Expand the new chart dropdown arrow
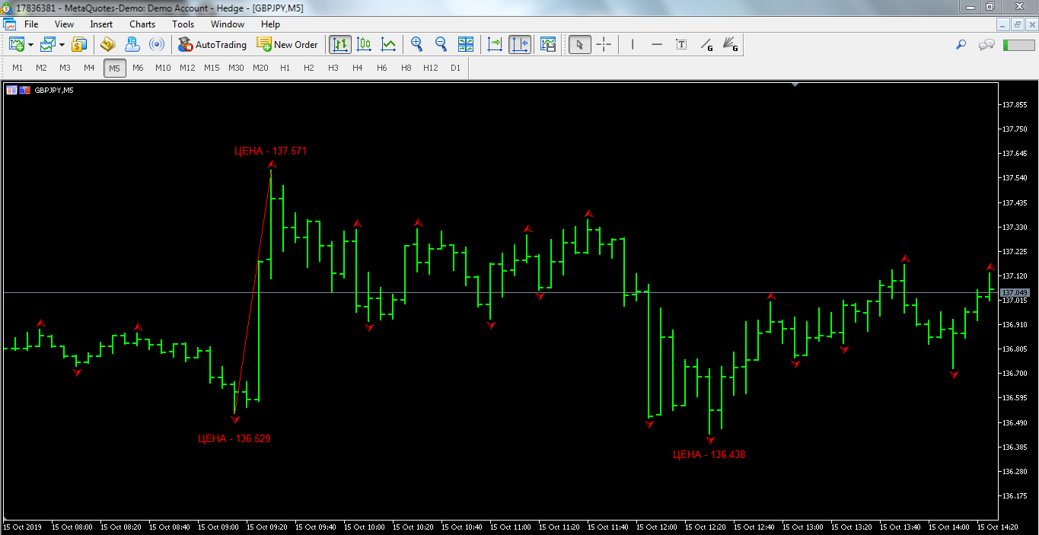This screenshot has height=535, width=1039. point(30,45)
